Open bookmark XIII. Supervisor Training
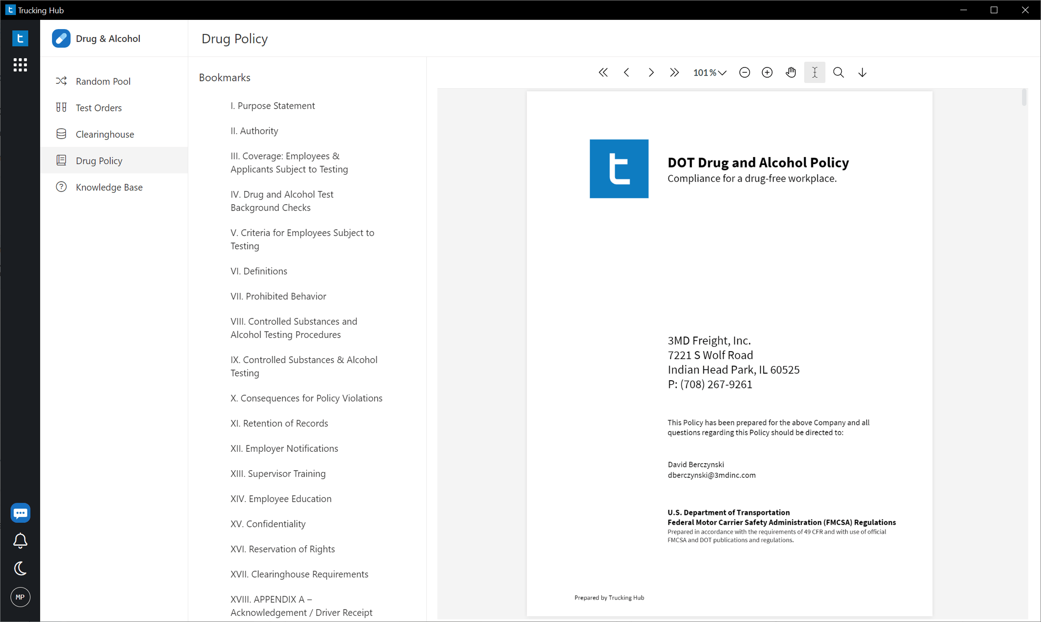Image resolution: width=1041 pixels, height=622 pixels. pos(278,474)
